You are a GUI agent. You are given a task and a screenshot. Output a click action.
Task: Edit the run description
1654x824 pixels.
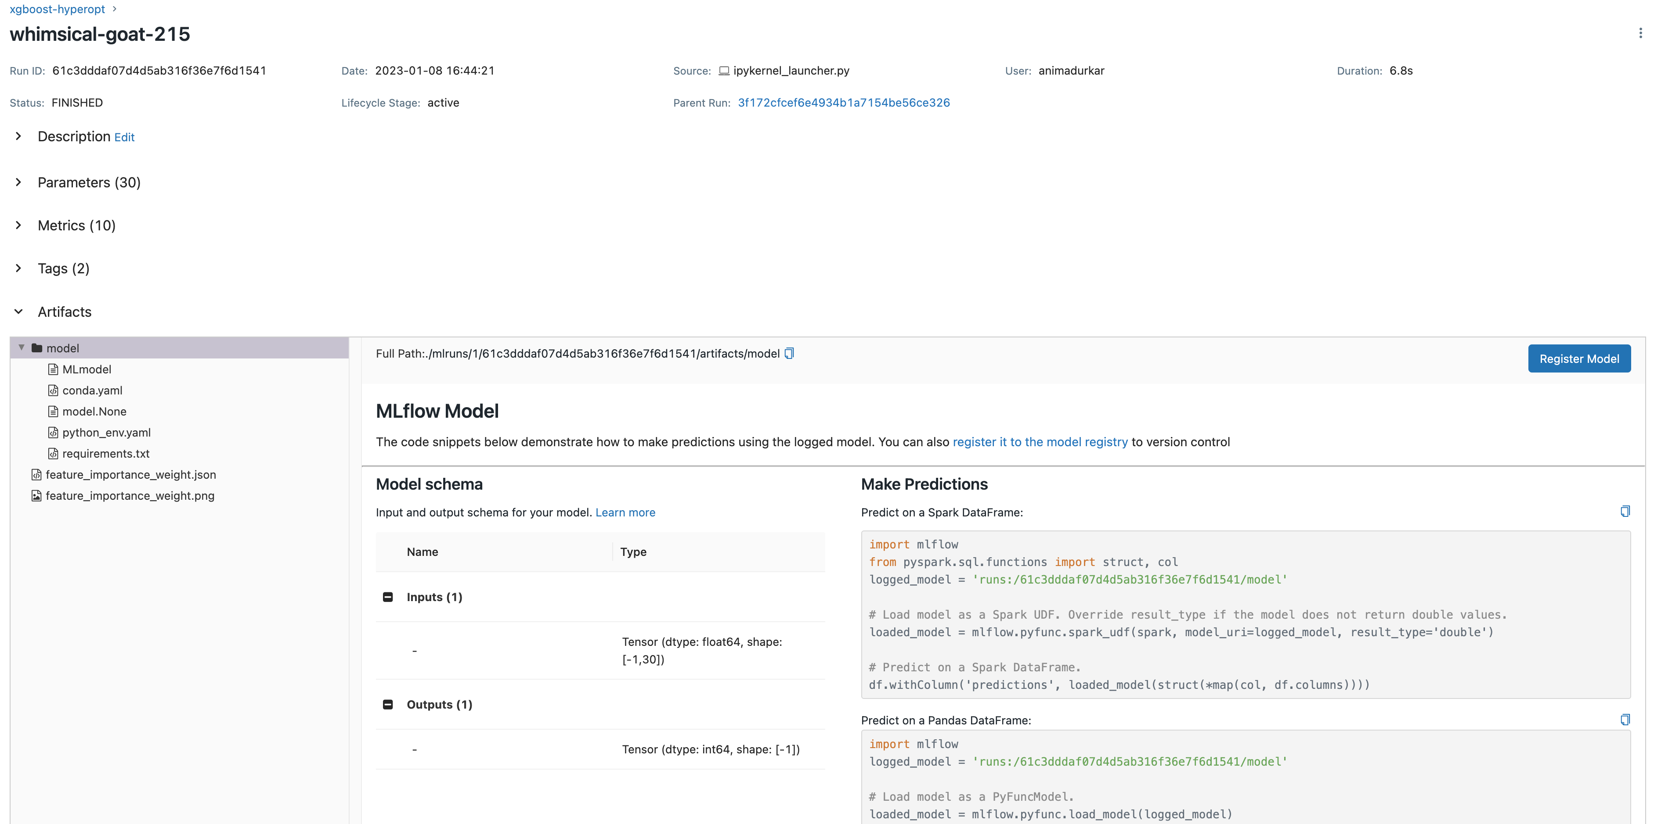[x=124, y=137]
